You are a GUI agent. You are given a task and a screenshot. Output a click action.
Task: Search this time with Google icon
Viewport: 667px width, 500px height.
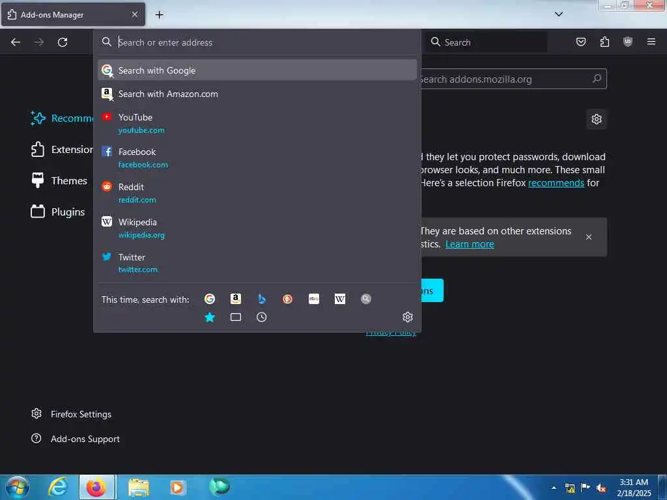point(209,299)
